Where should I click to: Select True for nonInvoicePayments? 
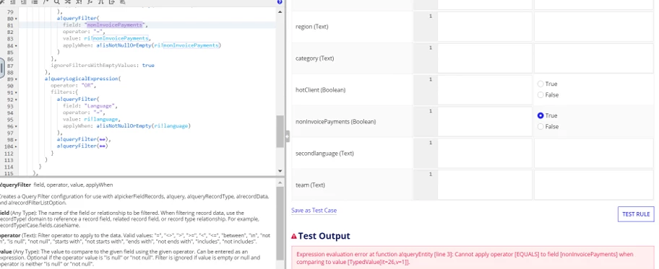[540, 115]
